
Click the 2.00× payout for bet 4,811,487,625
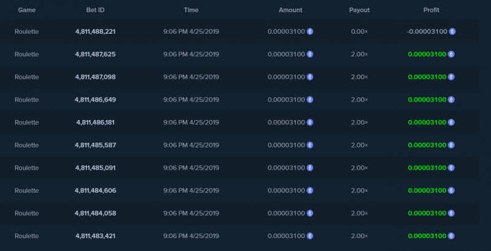point(359,54)
